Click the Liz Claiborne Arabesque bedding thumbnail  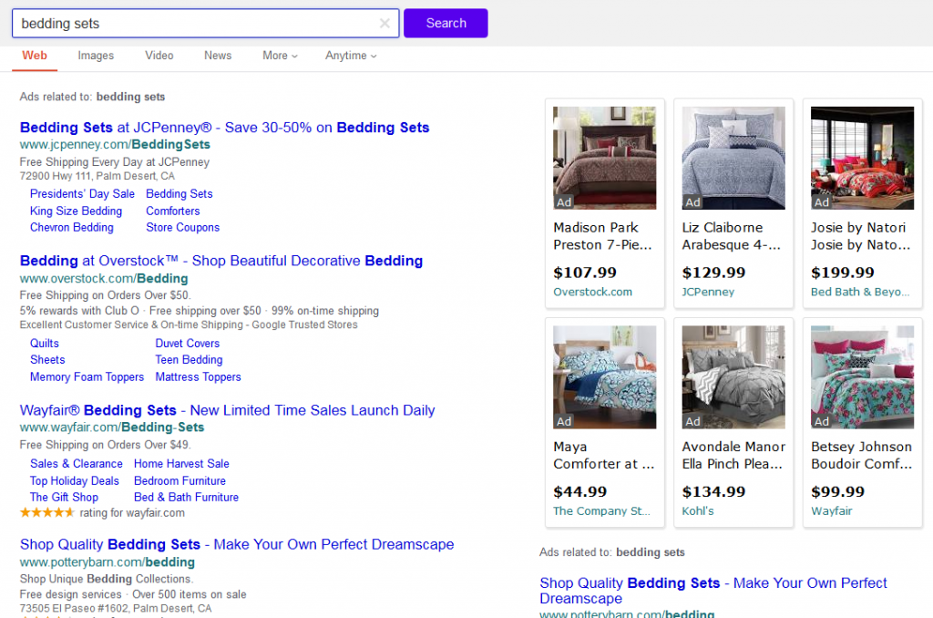pos(733,158)
